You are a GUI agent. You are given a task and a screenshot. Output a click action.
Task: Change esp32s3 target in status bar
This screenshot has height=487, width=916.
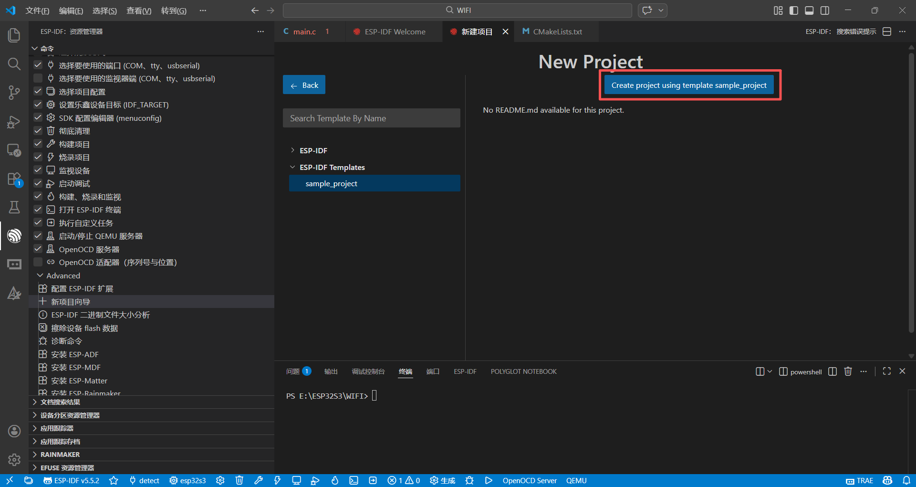187,480
